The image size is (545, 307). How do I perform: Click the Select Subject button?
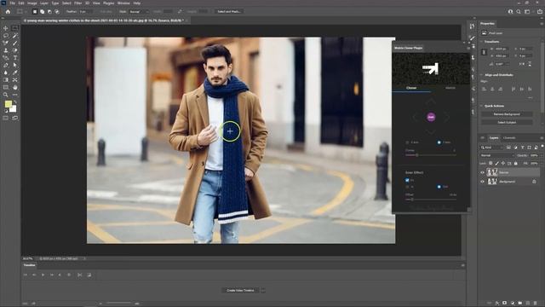tap(507, 123)
